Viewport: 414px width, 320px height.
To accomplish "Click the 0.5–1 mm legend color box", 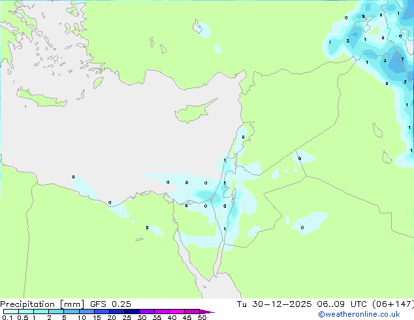I will coord(26,312).
